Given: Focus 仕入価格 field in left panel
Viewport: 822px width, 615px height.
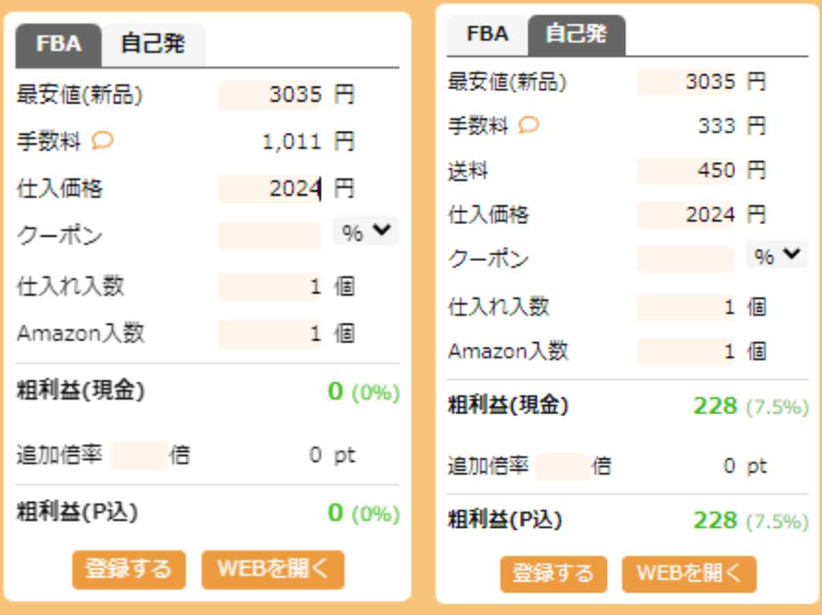Looking at the screenshot, I should point(269,189).
